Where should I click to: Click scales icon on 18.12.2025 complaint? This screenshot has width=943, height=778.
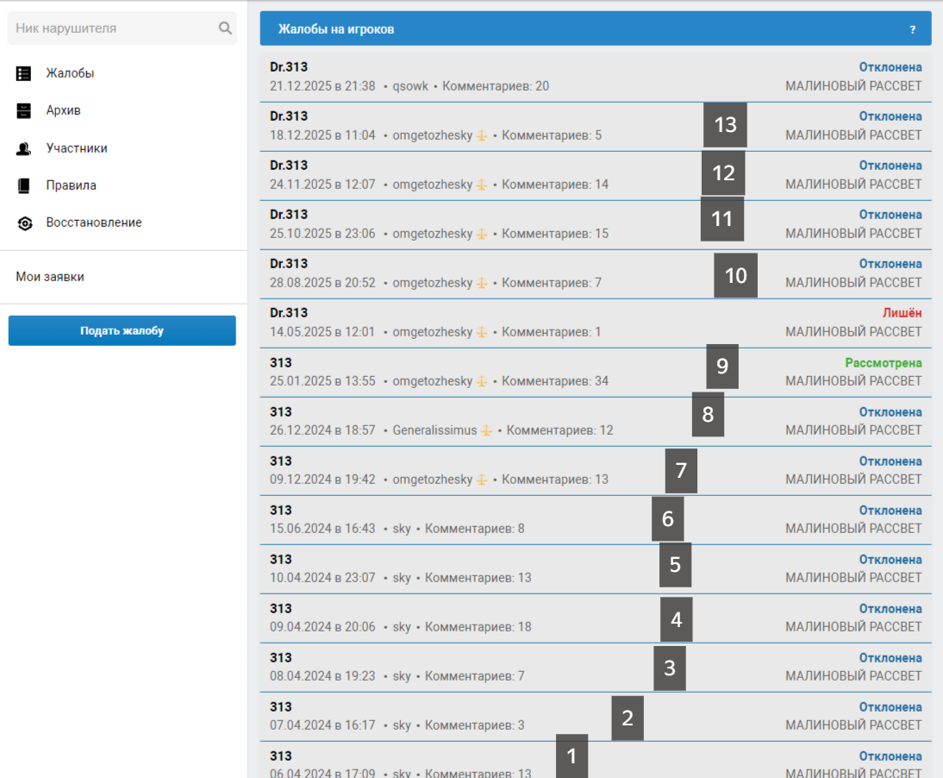coord(482,135)
